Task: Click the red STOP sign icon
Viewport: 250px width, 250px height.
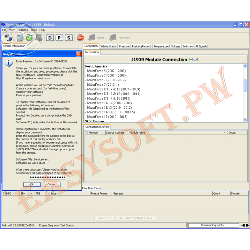Action: pos(80,38)
